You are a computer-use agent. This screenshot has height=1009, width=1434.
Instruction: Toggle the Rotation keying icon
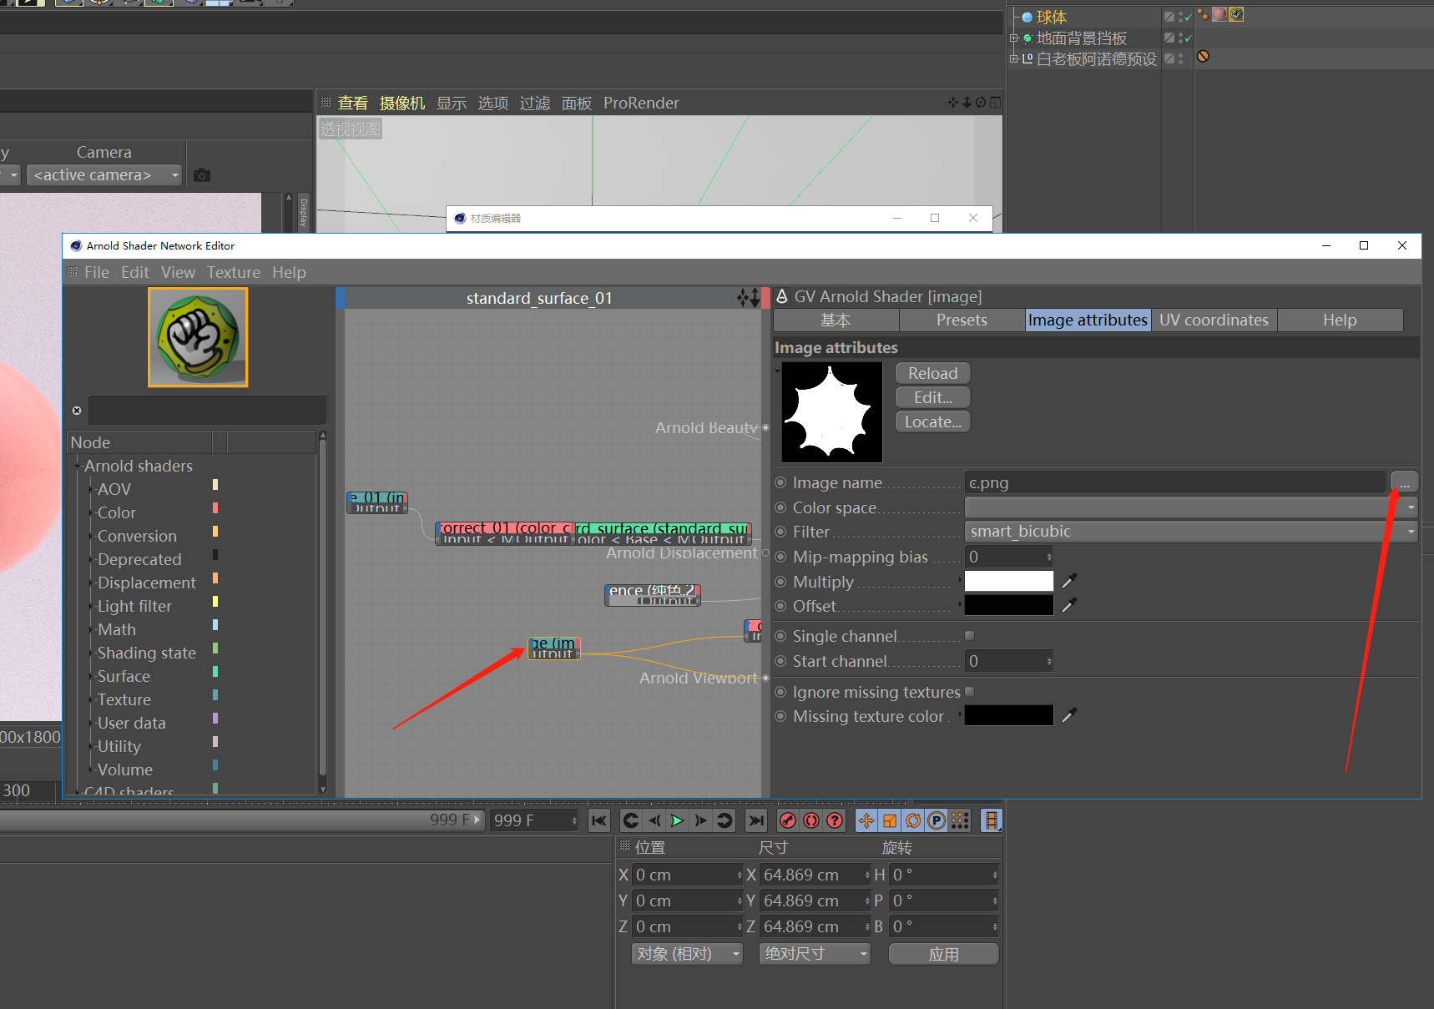[913, 820]
